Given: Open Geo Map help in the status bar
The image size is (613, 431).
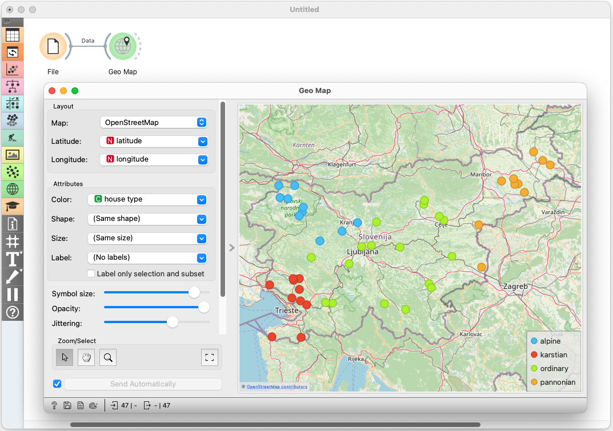Looking at the screenshot, I should pos(54,406).
